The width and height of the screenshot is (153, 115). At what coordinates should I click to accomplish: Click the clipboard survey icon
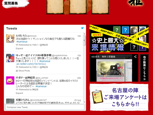pos(97,97)
